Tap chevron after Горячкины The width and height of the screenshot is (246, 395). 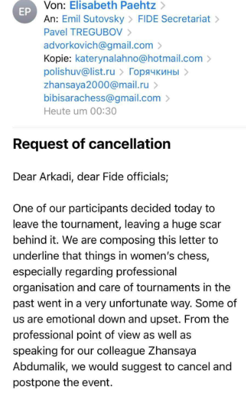(x=186, y=72)
